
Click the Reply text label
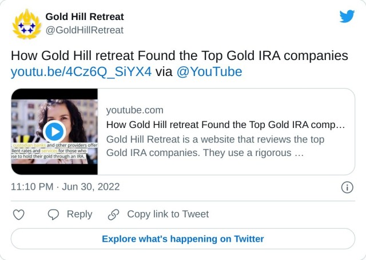point(79,214)
